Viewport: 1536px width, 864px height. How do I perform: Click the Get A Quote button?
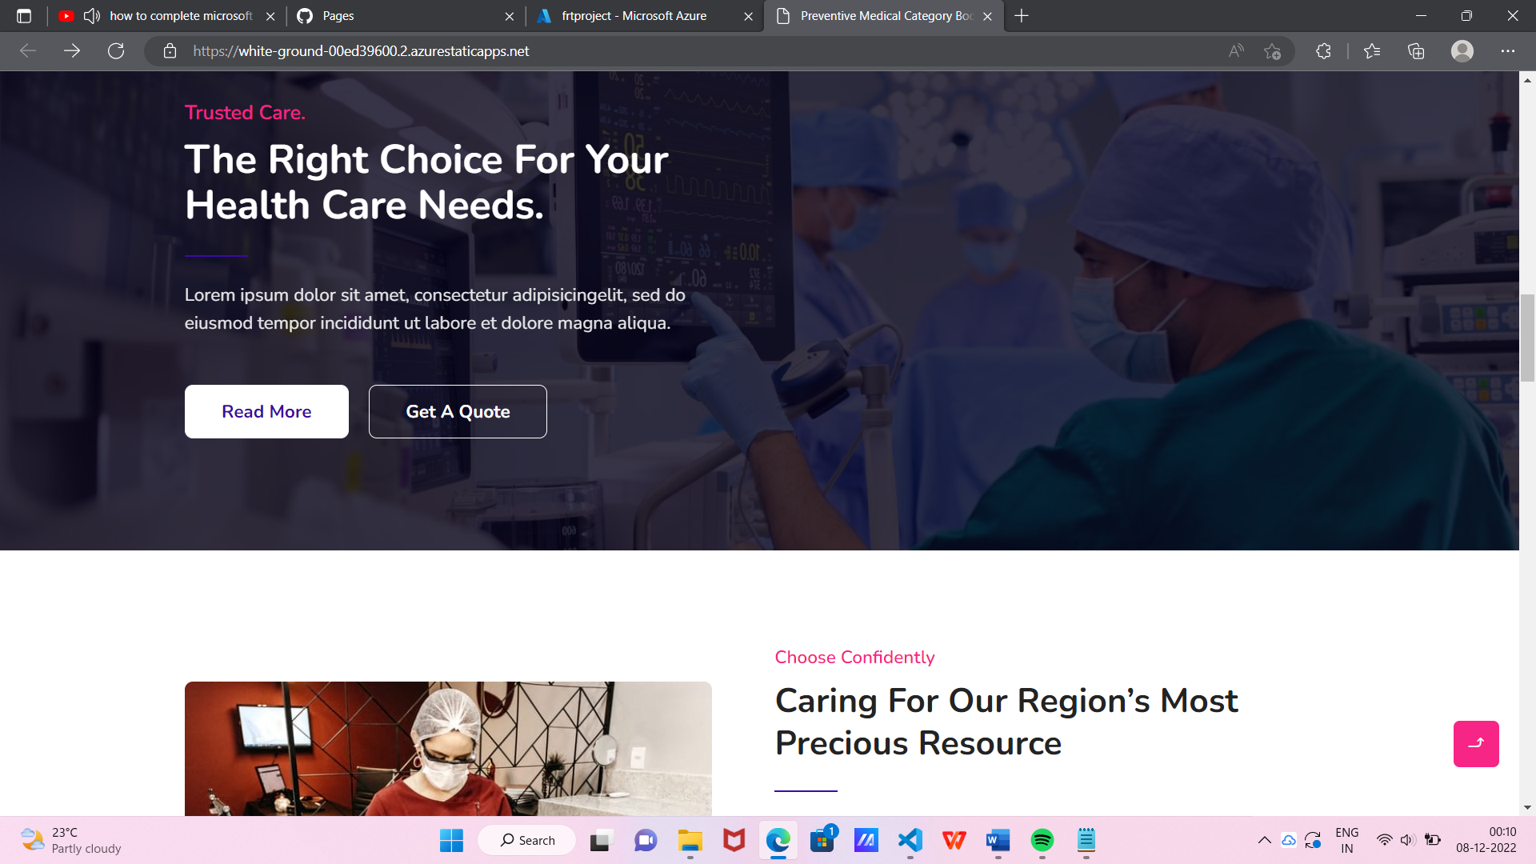pos(458,411)
